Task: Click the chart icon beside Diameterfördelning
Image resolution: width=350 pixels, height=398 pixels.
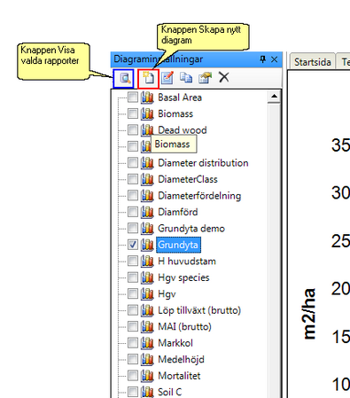Action: point(147,196)
